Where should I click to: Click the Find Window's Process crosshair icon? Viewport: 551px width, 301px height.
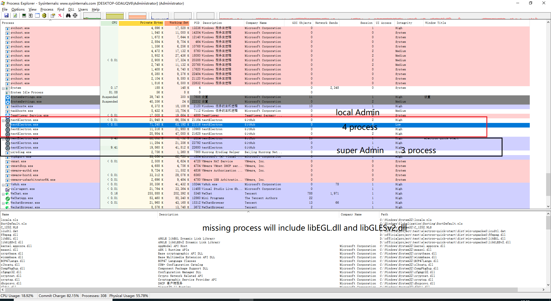tap(75, 16)
